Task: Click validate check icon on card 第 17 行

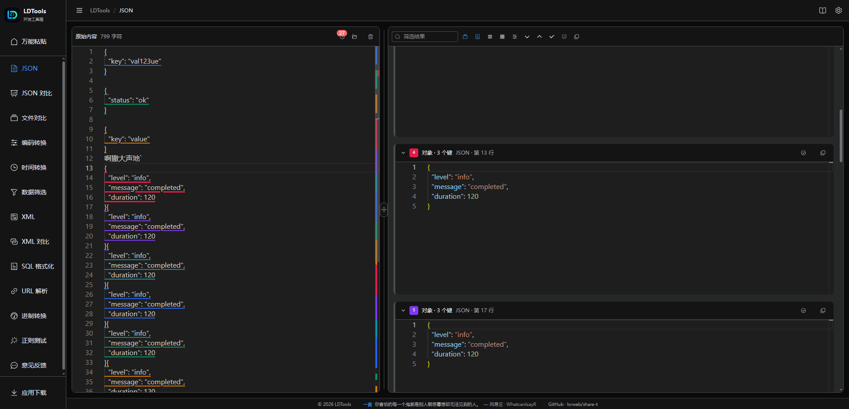Action: pos(803,311)
